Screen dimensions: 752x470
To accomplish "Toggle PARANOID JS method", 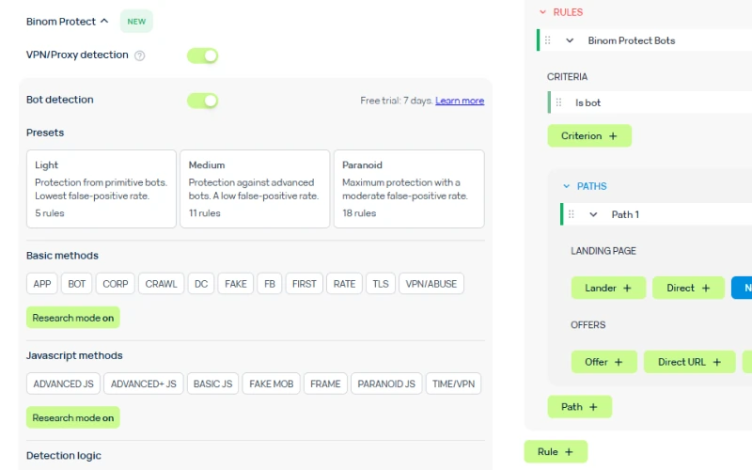I will point(386,384).
